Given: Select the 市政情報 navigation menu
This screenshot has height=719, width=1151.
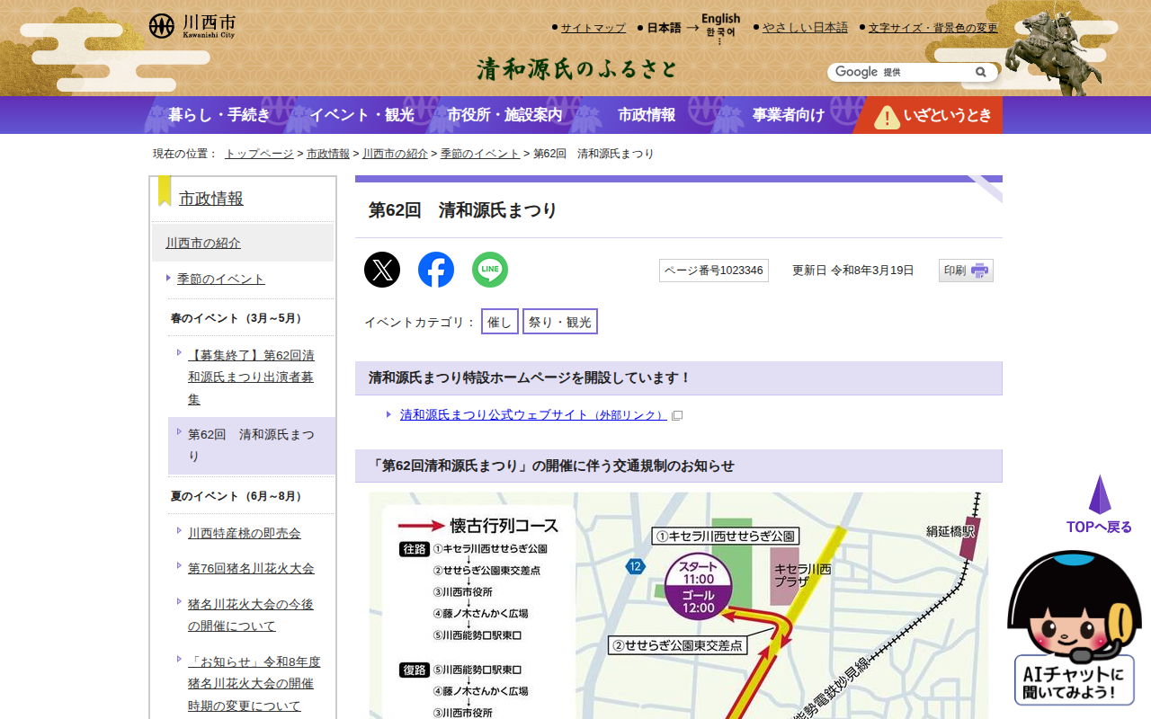Looking at the screenshot, I should (647, 115).
